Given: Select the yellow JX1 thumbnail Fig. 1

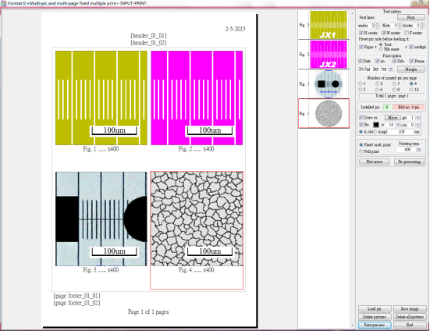Looking at the screenshot, I should pyautogui.click(x=329, y=25).
